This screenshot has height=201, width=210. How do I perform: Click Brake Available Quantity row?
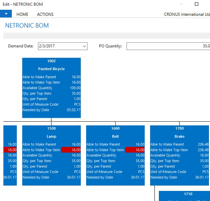coord(180,156)
